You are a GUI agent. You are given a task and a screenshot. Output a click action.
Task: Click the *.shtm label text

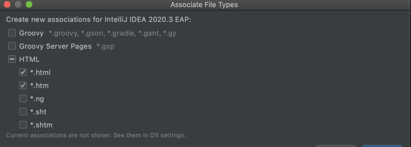click(x=41, y=125)
